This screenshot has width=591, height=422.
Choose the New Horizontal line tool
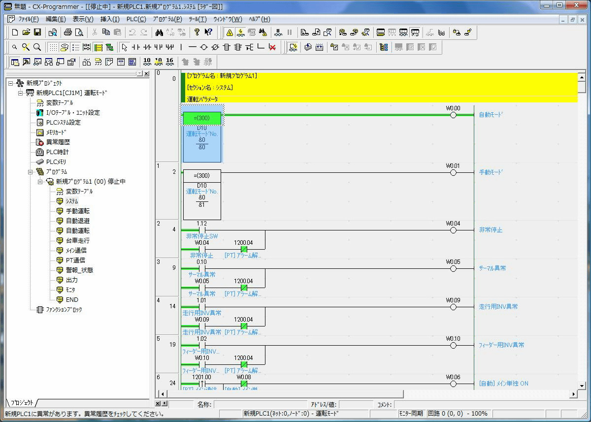[192, 47]
